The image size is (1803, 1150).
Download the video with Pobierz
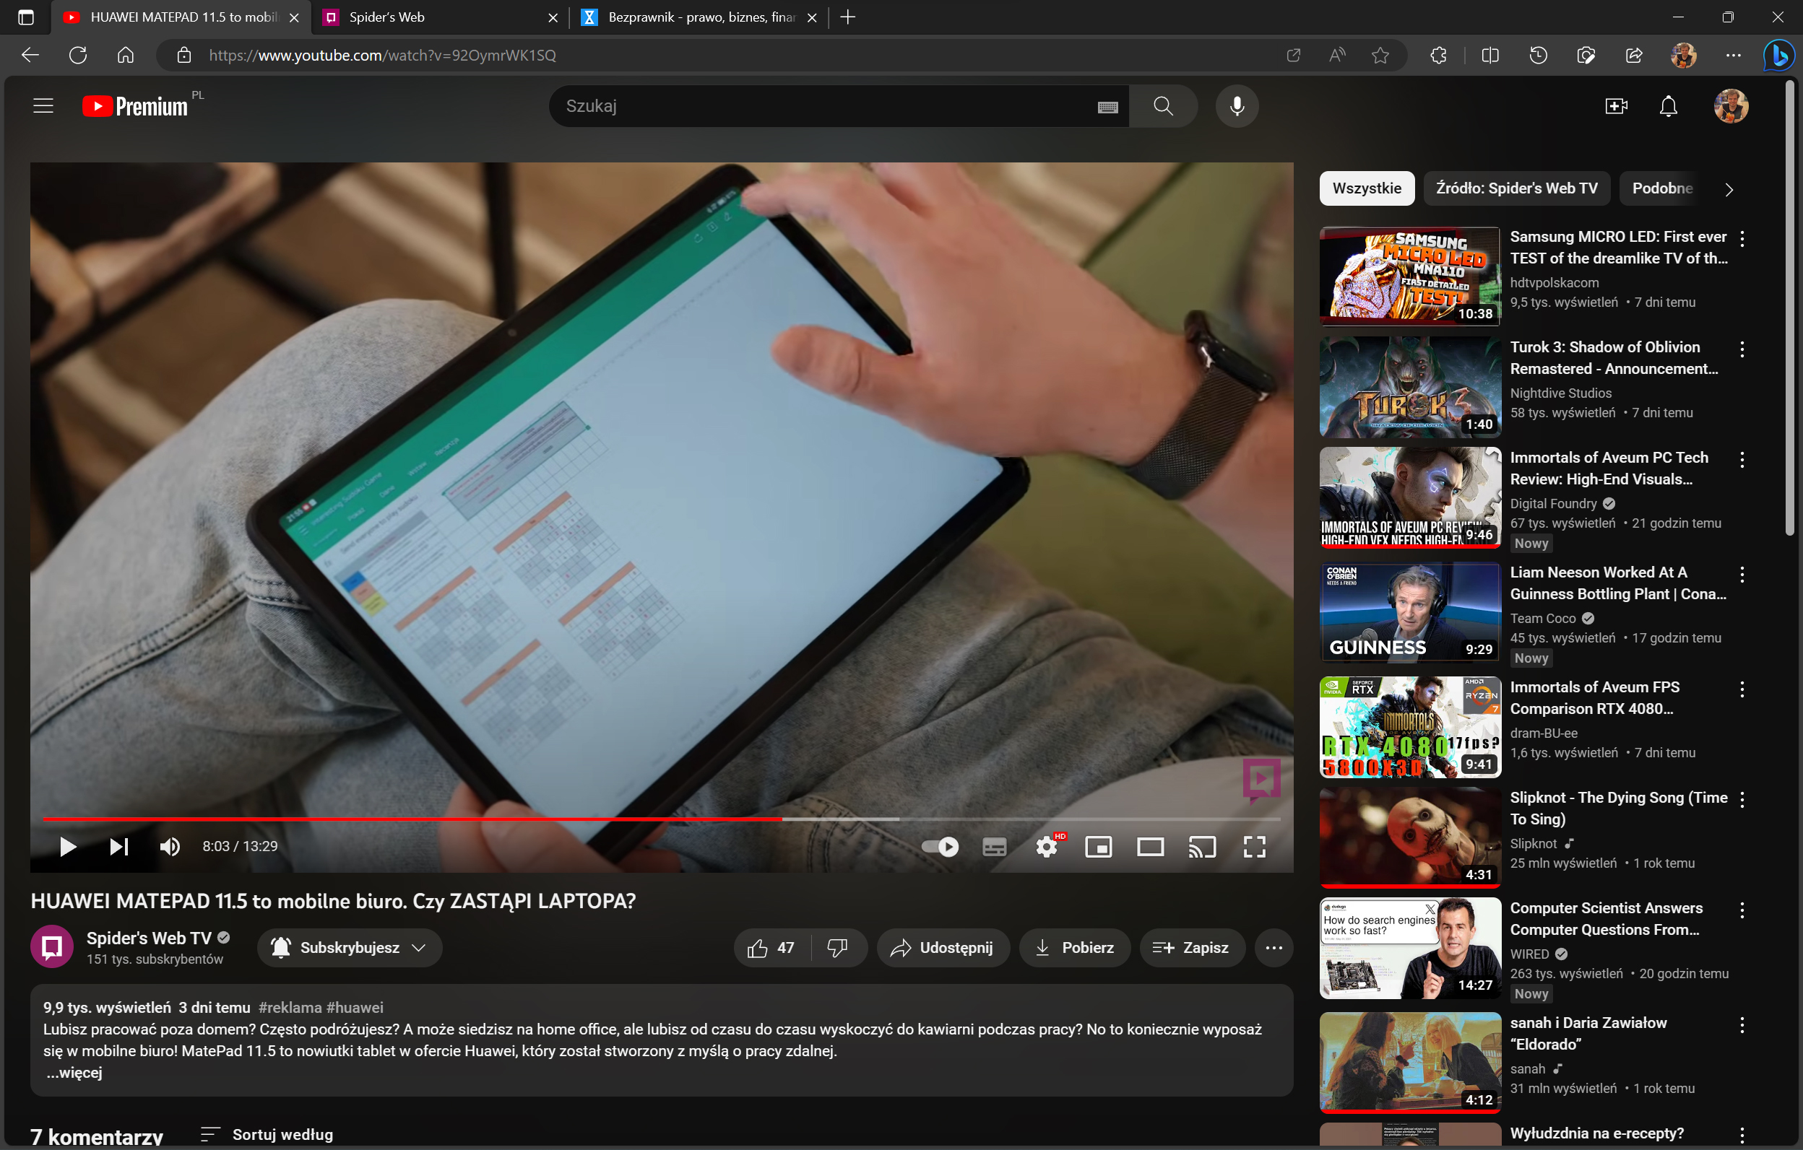[x=1074, y=948]
